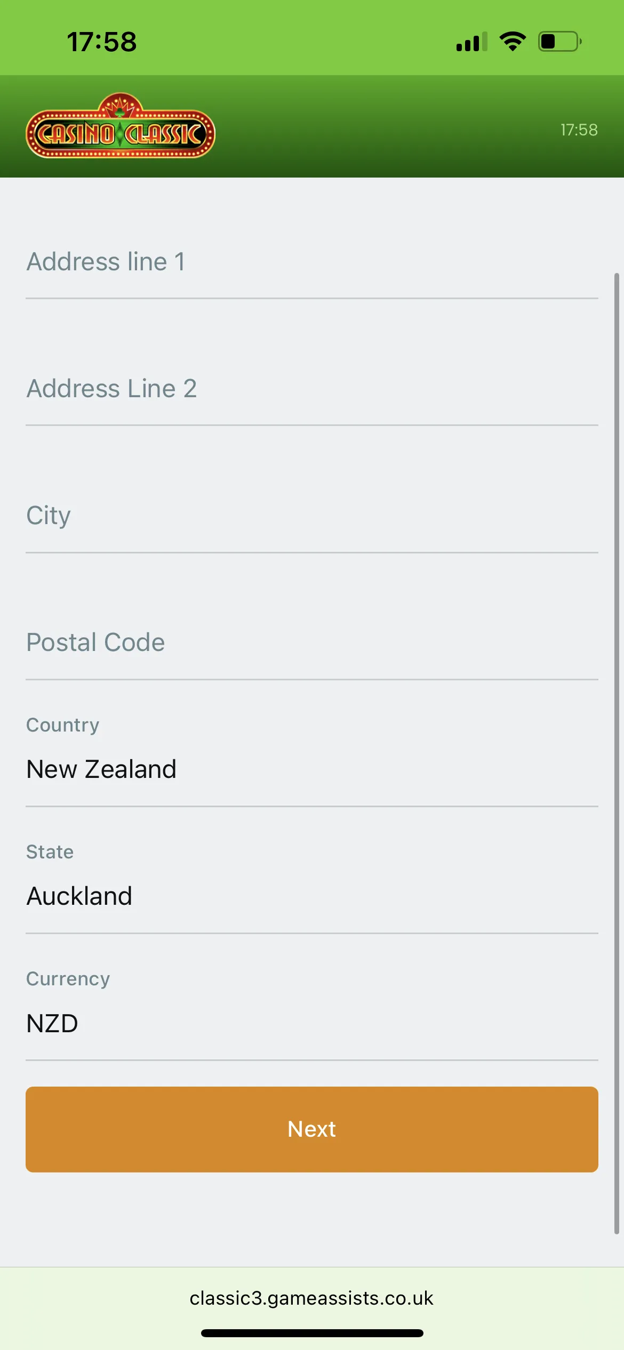The image size is (624, 1350).
Task: Open the dropdown showing New Zealand
Action: [311, 769]
